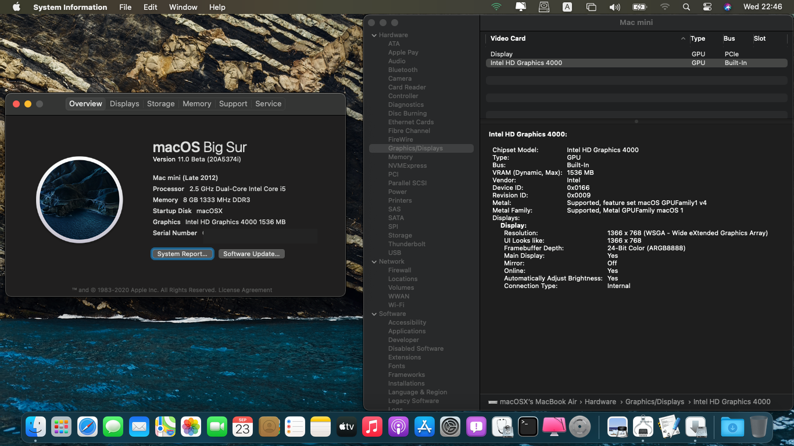Collapse the Hardware section in sidebar

pos(374,35)
